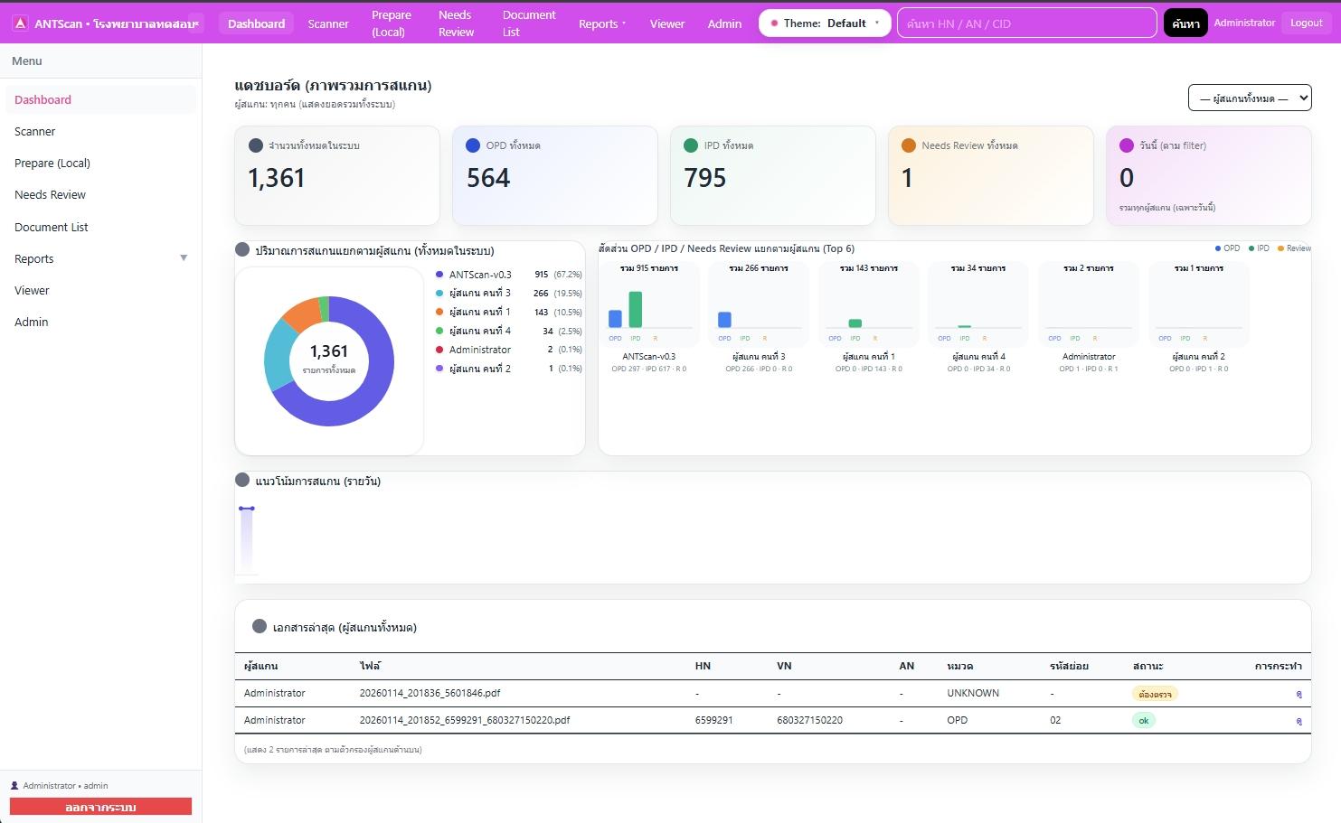This screenshot has width=1341, height=823.
Task: Click the ANTScan logo icon
Action: point(21,23)
